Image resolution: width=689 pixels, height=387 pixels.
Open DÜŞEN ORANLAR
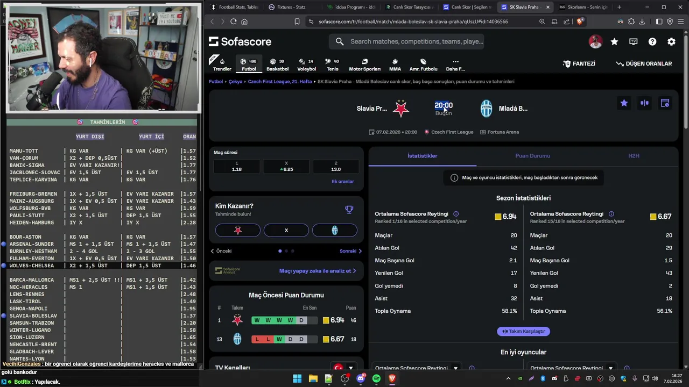click(644, 63)
